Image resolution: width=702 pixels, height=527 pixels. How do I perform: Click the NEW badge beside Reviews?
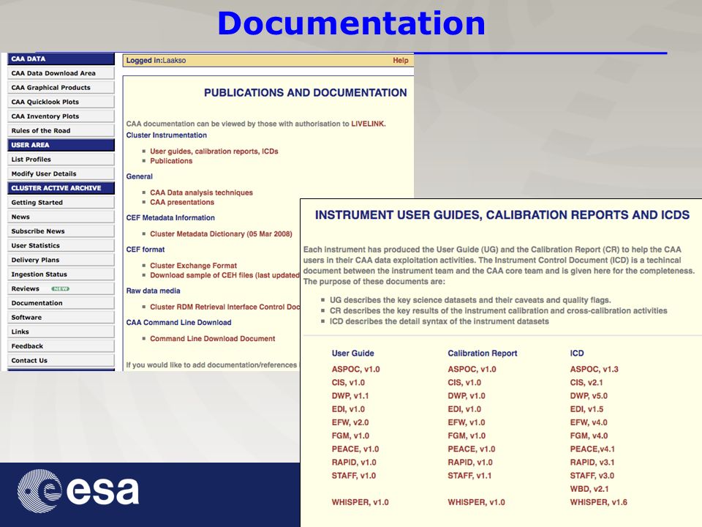61,289
